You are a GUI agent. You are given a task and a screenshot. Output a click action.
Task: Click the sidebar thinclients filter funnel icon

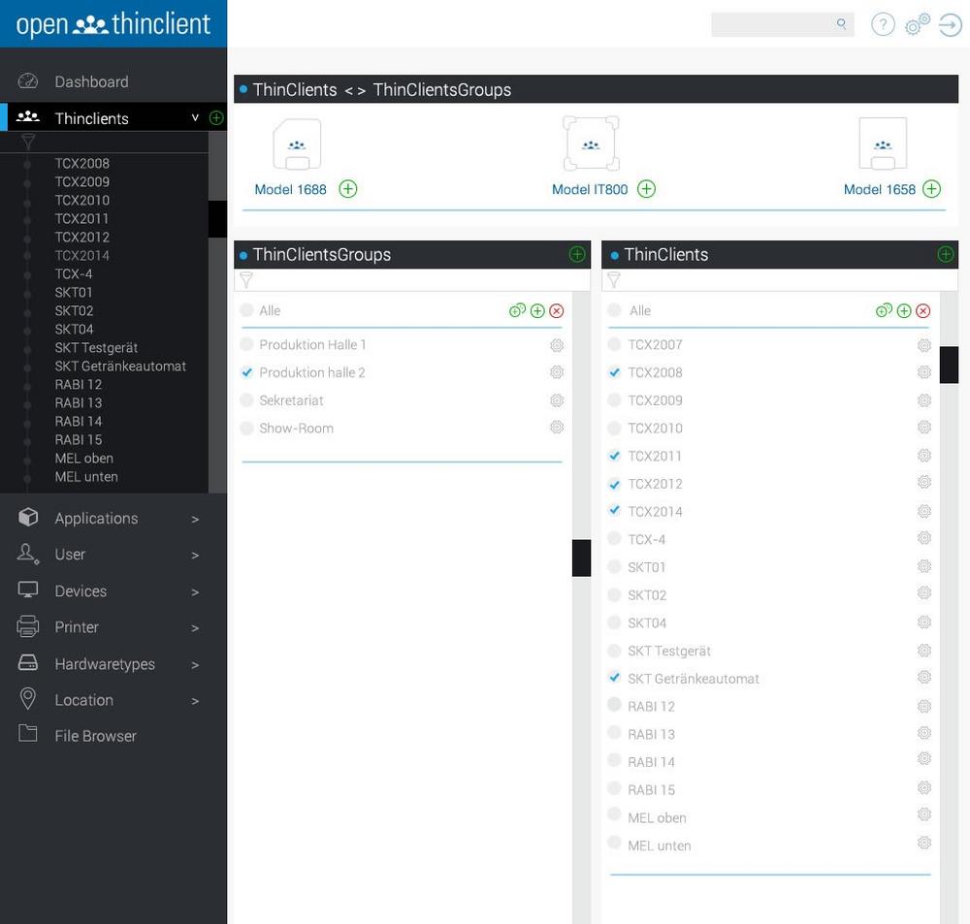[28, 142]
